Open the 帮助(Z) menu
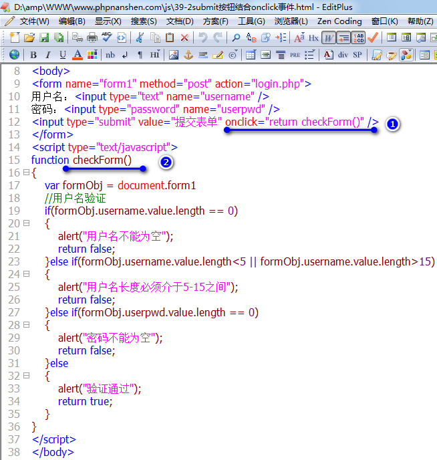This screenshot has height=460, width=437. point(420,21)
